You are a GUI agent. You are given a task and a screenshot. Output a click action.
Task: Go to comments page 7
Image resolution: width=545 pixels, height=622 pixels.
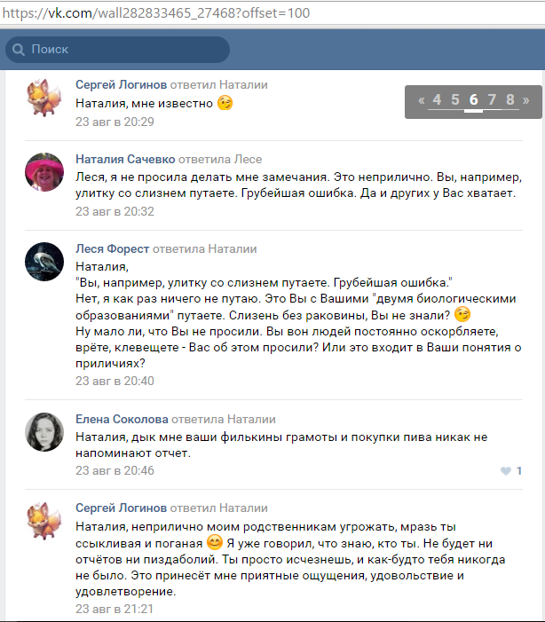coord(492,99)
